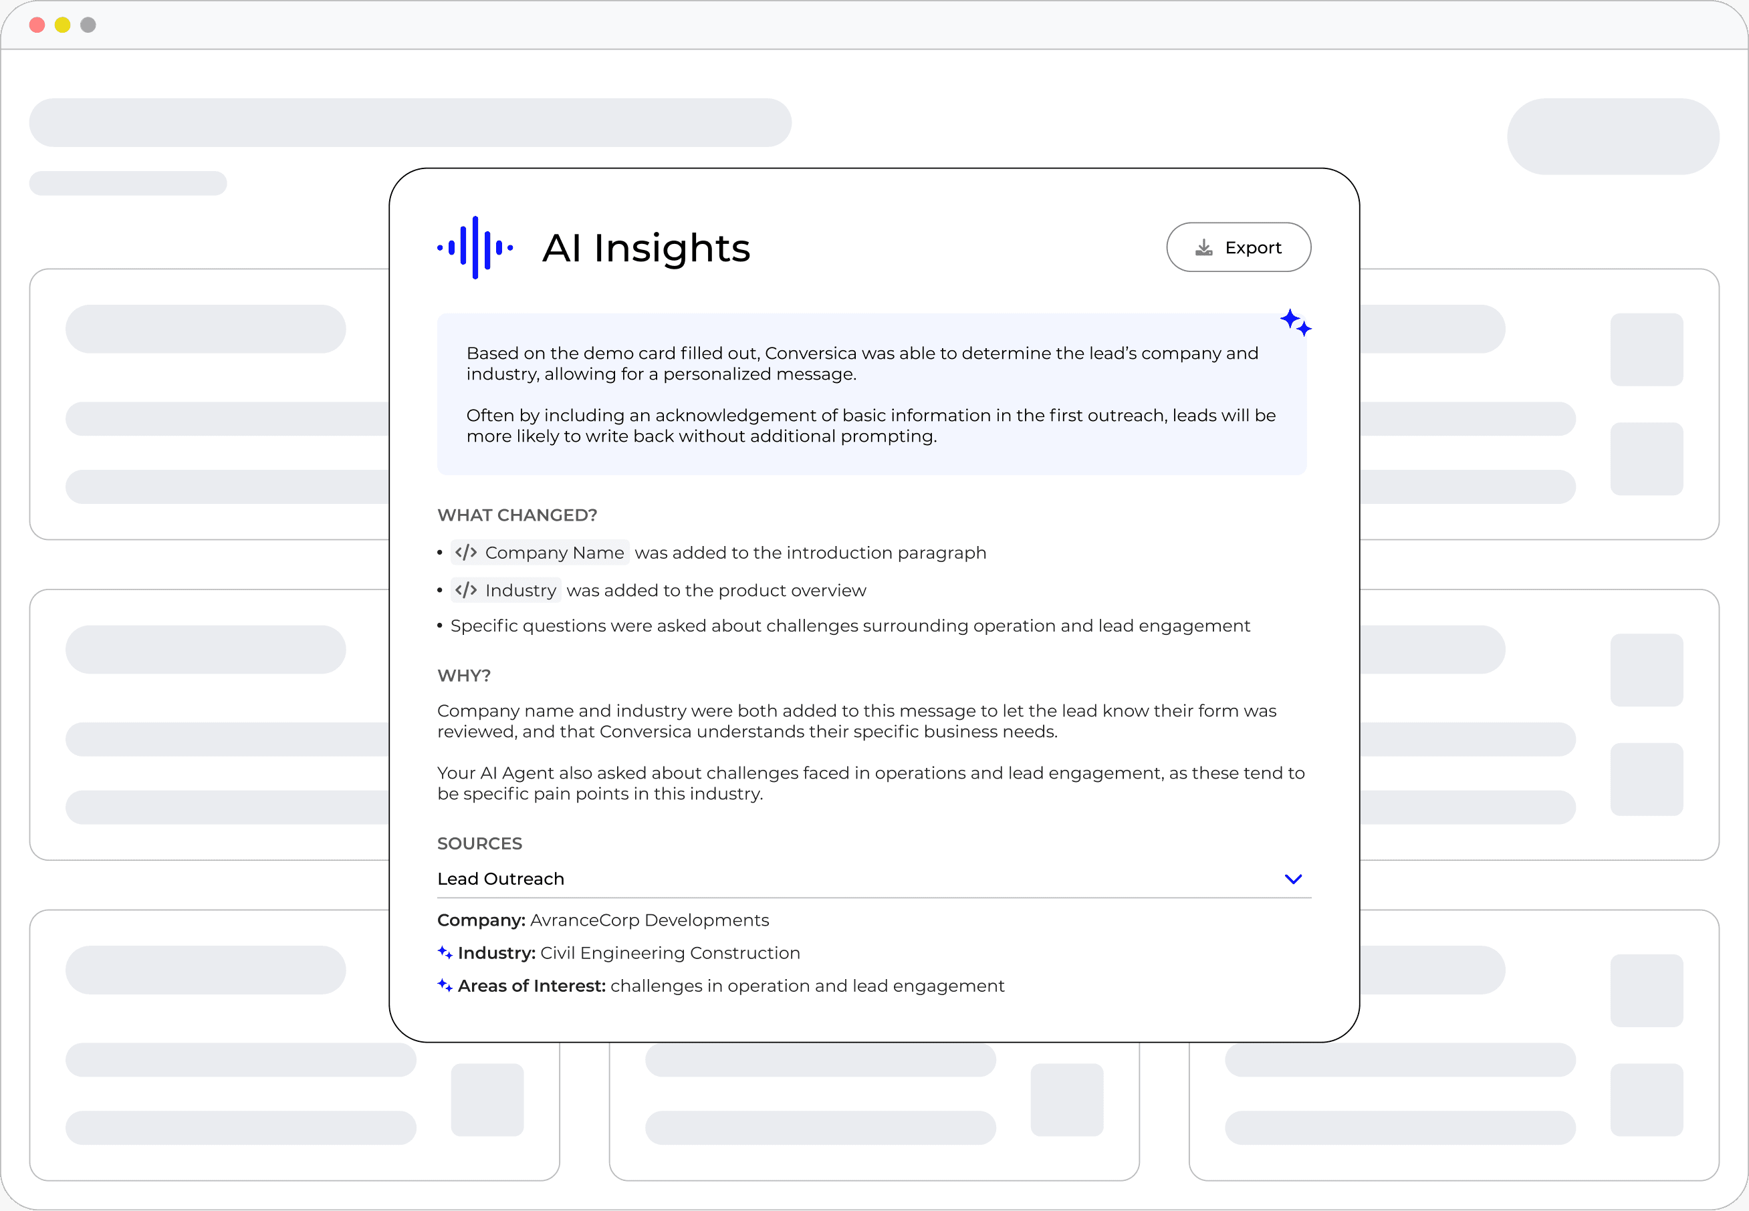Viewport: 1749px width, 1211px height.
Task: Click the SOURCES section heading
Action: click(x=480, y=843)
